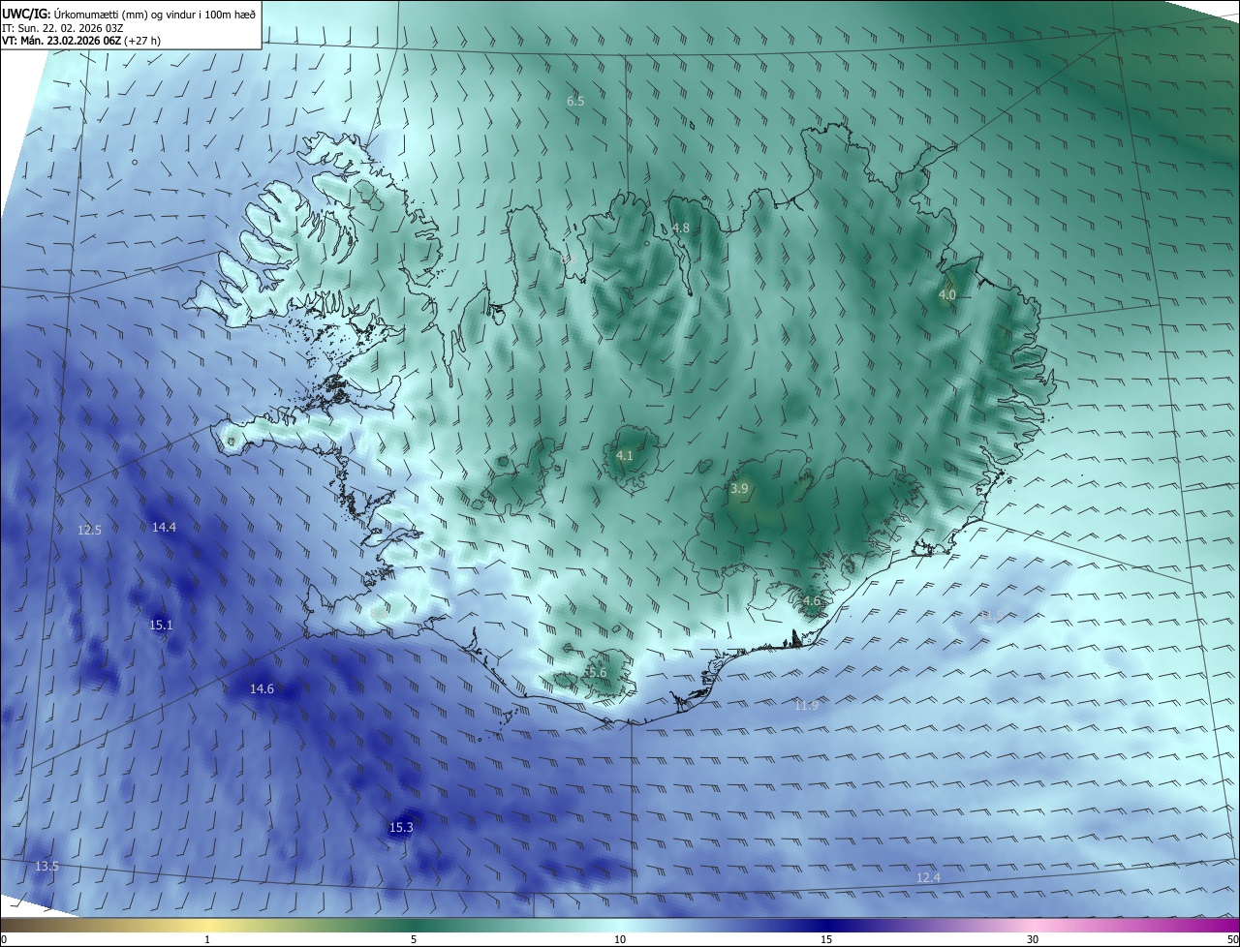
Task: Click the map value 14.4
Action: click(x=165, y=527)
